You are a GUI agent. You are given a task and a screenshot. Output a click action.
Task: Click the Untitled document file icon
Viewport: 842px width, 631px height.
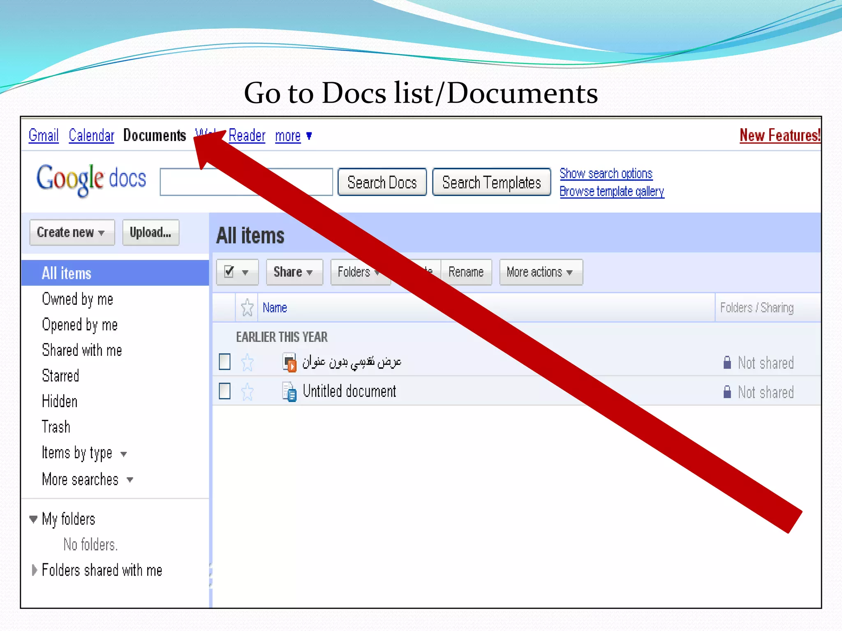289,391
